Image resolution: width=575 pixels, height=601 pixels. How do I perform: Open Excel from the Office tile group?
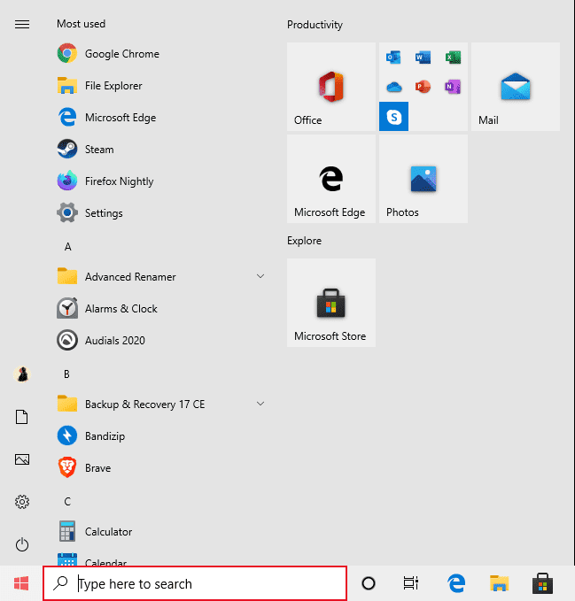tap(453, 58)
